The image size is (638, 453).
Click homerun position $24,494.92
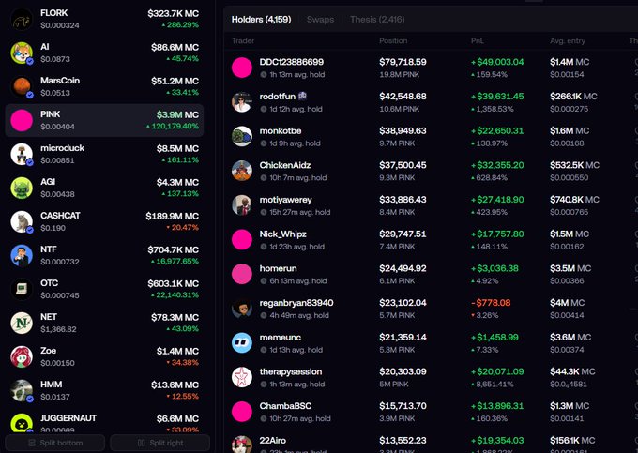(x=403, y=268)
